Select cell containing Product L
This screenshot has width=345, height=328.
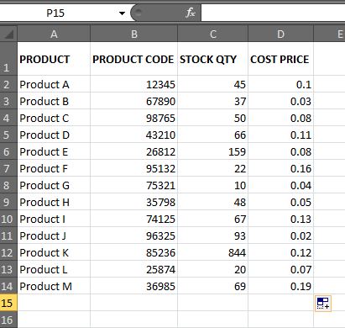54,269
